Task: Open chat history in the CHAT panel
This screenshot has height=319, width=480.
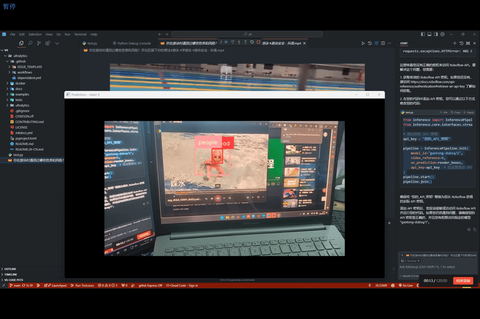Action: pos(461,43)
